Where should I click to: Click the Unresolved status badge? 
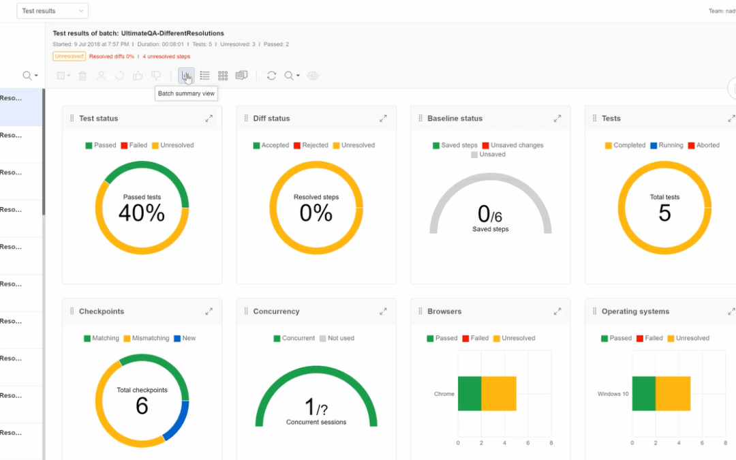point(69,57)
